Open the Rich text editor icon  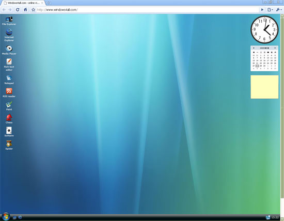point(9,65)
